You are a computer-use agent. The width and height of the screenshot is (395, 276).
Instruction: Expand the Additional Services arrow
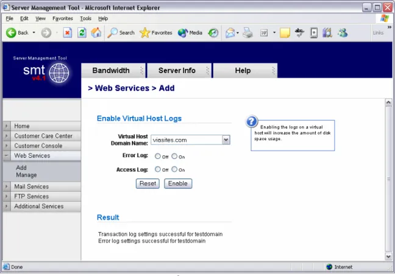[7, 207]
